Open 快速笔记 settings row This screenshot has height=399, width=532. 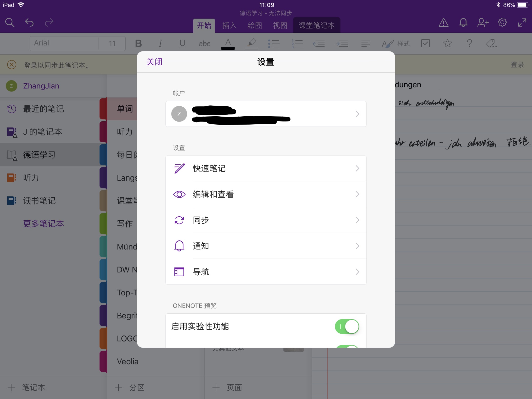266,168
